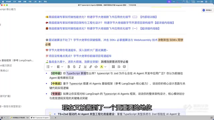The image size is (214, 120).
Task: Open the 文件 menu
Action: pos(15,2)
